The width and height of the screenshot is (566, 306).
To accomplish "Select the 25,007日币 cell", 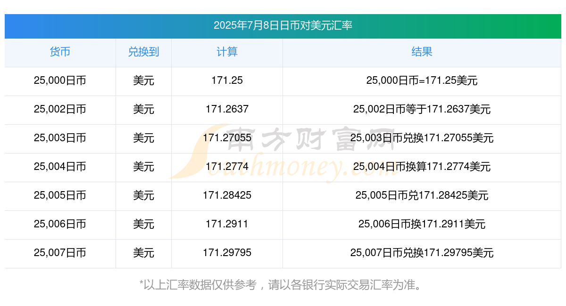I will point(60,253).
